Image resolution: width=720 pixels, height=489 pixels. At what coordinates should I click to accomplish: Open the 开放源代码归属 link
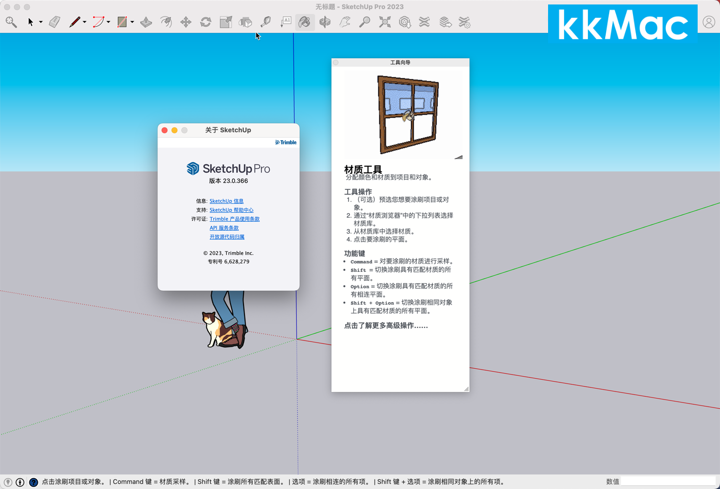pyautogui.click(x=227, y=237)
